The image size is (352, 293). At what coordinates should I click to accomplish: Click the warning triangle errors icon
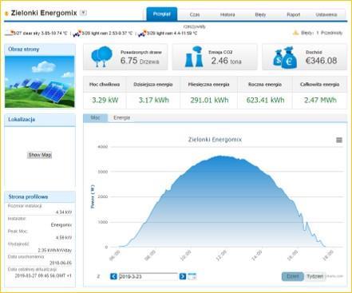(x=295, y=33)
